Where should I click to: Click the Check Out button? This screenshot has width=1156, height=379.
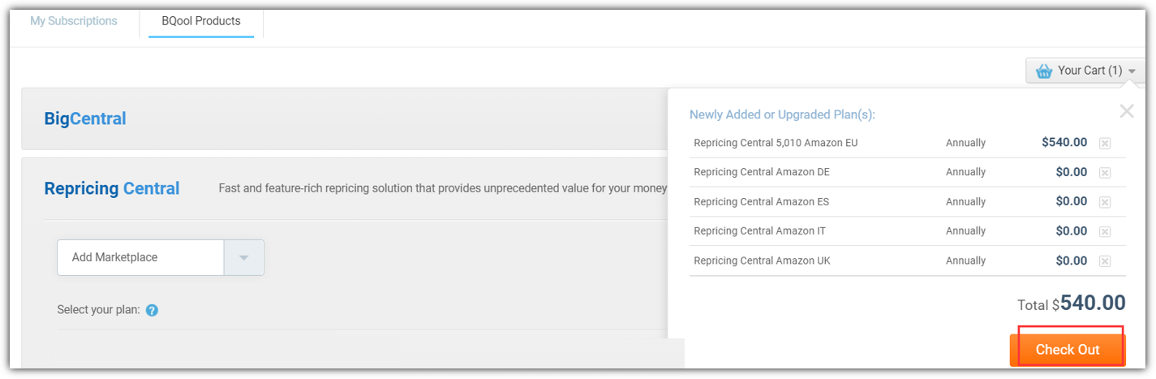[x=1068, y=350]
